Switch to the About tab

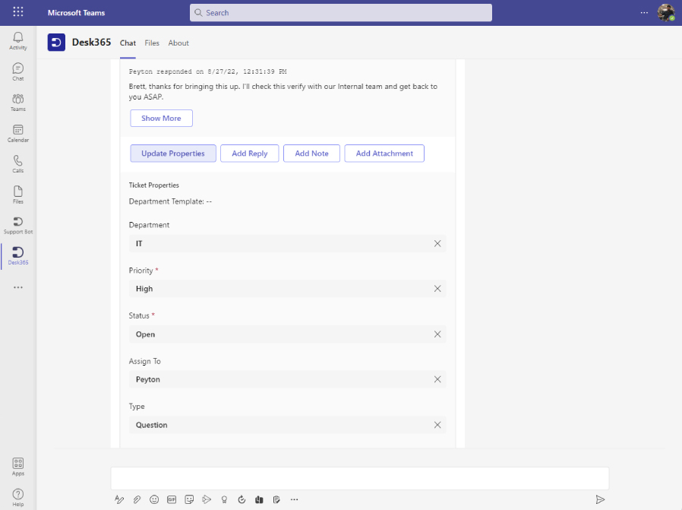(x=178, y=43)
